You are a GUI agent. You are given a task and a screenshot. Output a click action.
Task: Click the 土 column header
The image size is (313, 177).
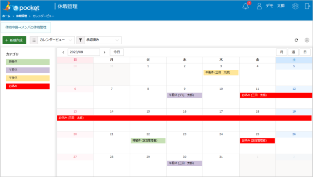pyautogui.click(x=294, y=60)
